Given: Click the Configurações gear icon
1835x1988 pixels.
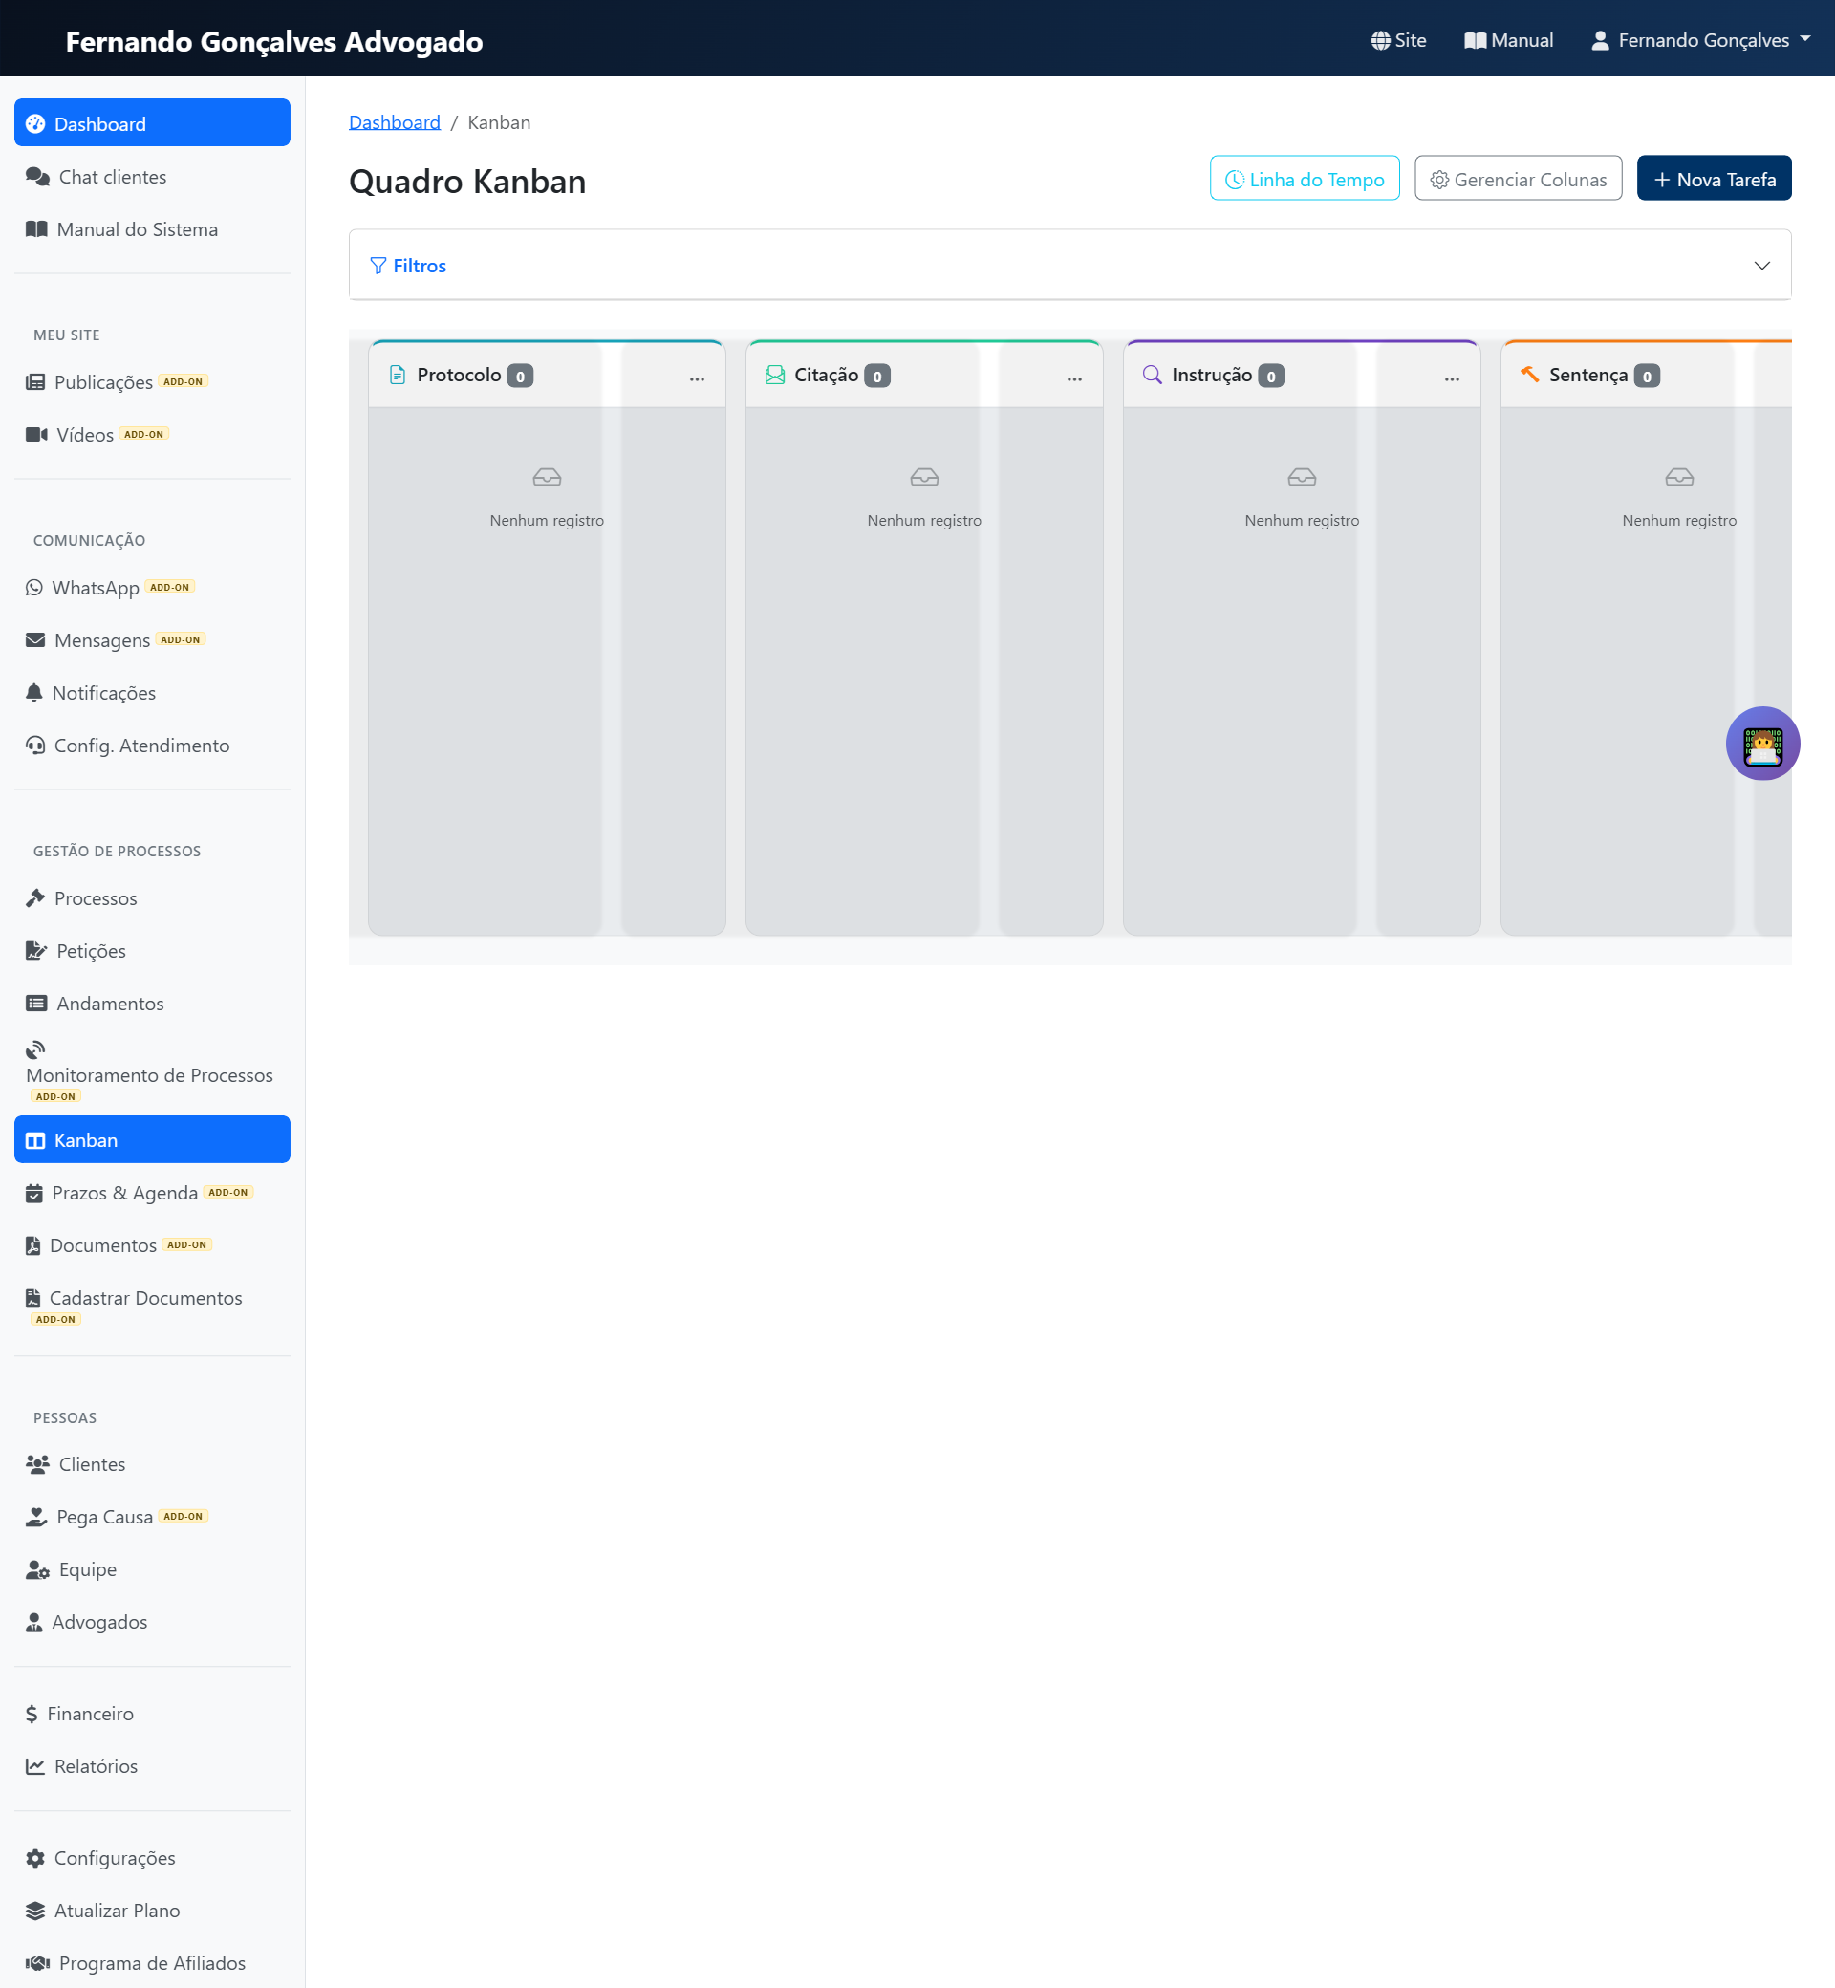Looking at the screenshot, I should [x=35, y=1858].
